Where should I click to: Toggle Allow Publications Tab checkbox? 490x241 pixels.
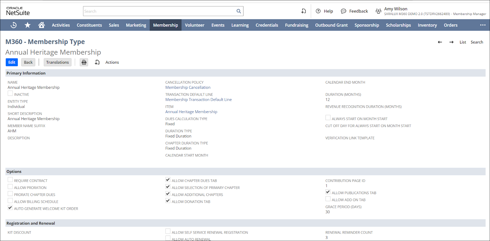point(328,192)
